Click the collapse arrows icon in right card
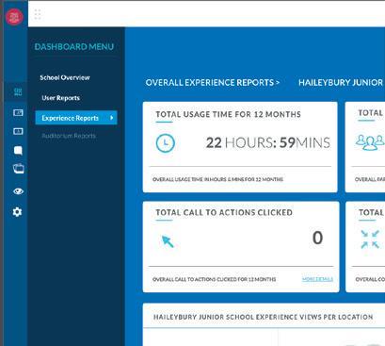This screenshot has height=346, width=385. point(370,239)
